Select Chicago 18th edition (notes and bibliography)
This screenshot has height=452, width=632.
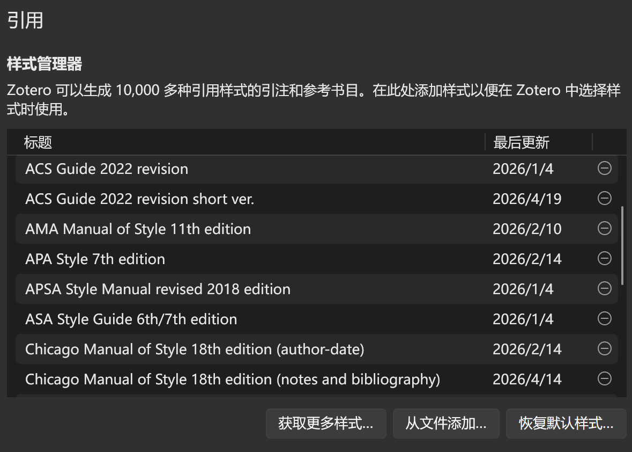click(316, 379)
